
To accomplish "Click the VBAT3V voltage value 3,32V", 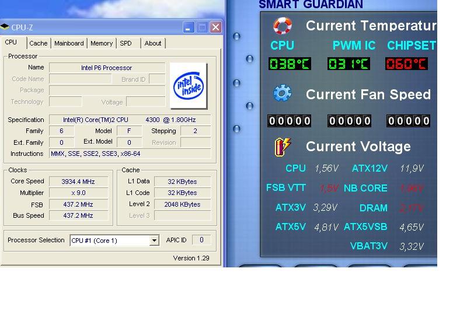I will tap(412, 246).
